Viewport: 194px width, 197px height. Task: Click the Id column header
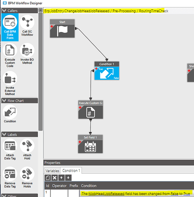pos(47,186)
